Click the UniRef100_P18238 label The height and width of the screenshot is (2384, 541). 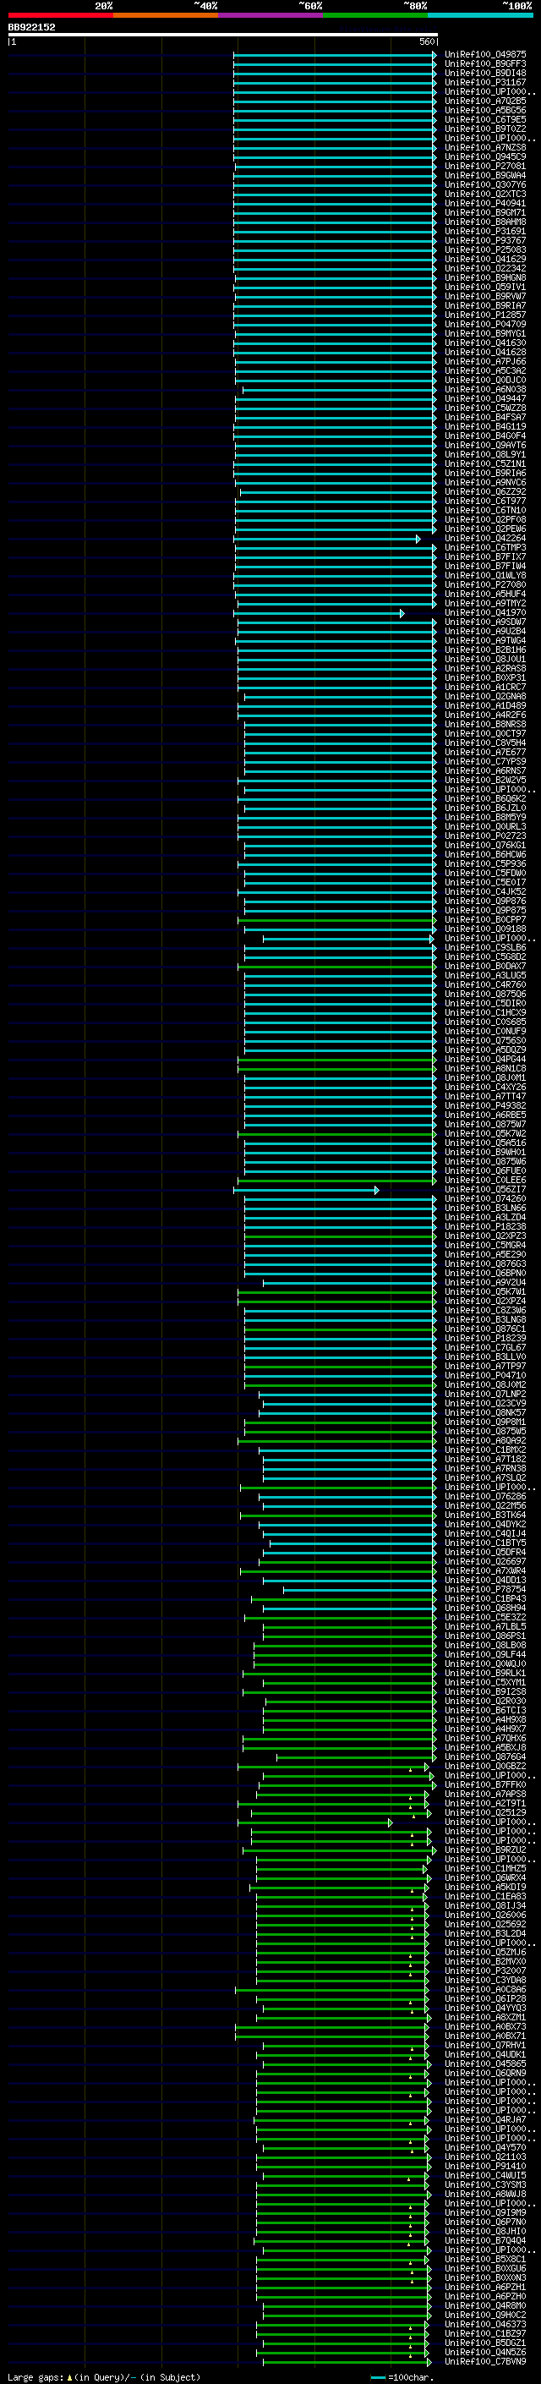click(x=484, y=1227)
